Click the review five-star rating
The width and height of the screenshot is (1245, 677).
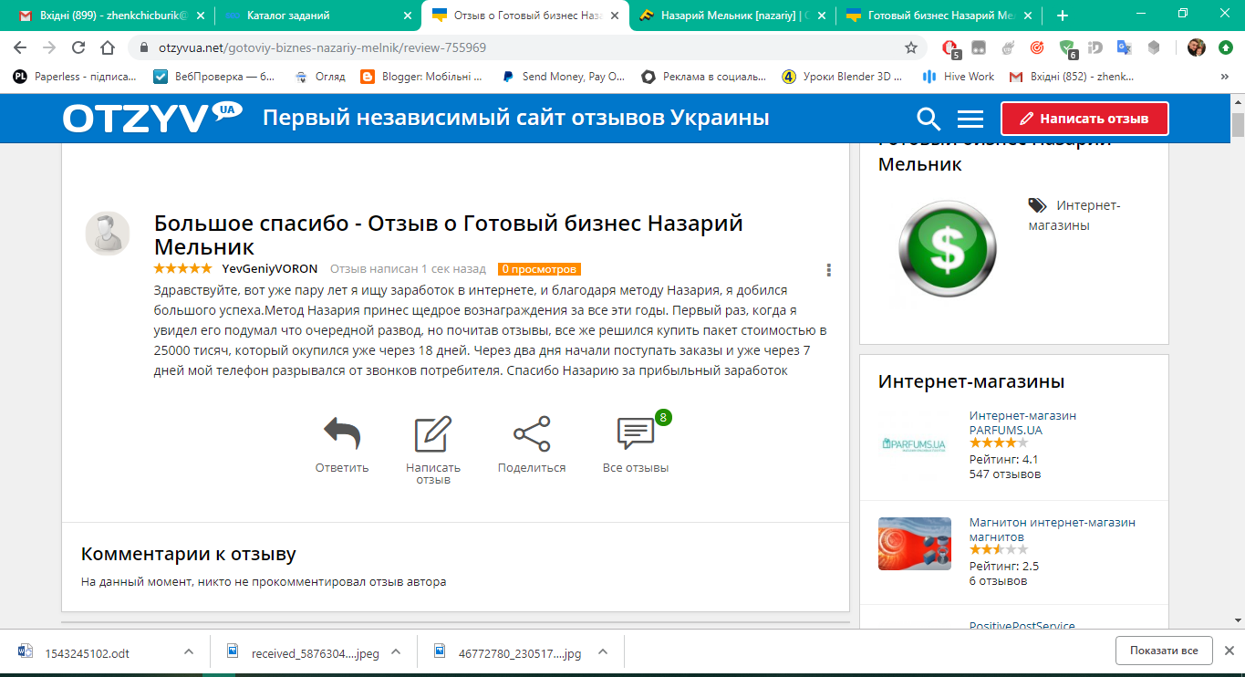tap(182, 268)
